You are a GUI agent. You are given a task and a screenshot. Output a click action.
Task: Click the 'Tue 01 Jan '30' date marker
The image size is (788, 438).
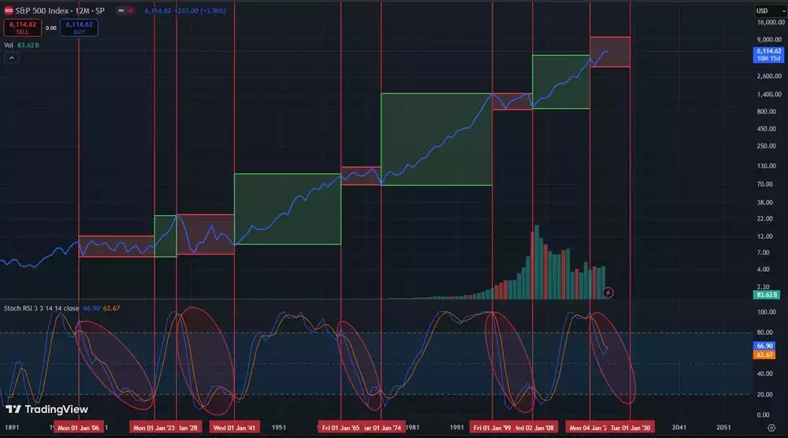630,428
